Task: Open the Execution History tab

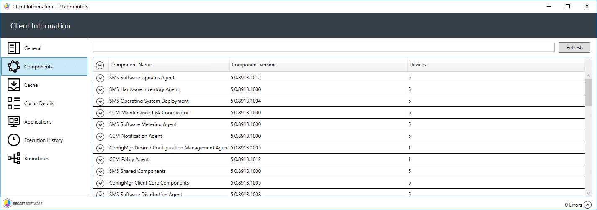Action: tap(44, 140)
